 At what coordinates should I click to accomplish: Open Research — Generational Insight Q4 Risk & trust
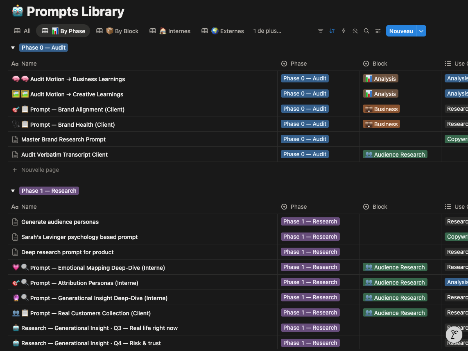click(91, 343)
